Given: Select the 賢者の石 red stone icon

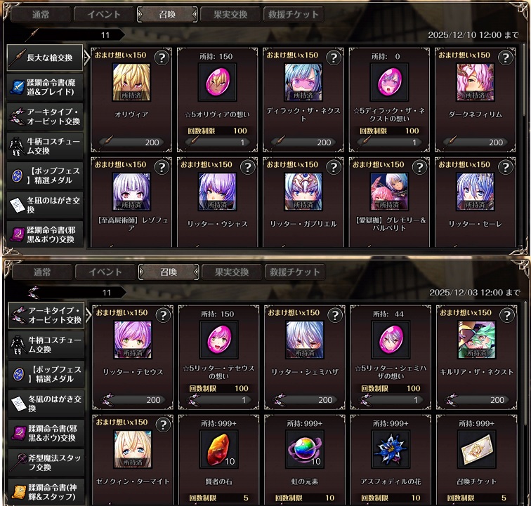Looking at the screenshot, I should pos(218,448).
